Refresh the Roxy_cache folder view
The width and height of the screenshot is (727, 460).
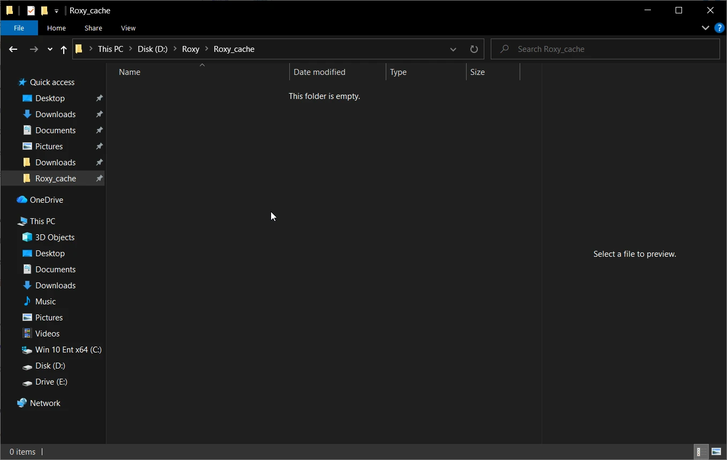tap(474, 49)
